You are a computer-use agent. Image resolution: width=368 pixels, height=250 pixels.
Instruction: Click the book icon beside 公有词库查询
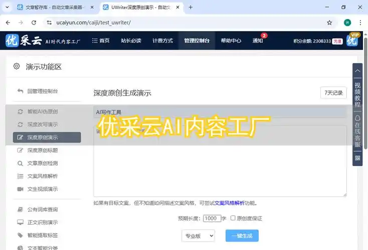pos(21,209)
